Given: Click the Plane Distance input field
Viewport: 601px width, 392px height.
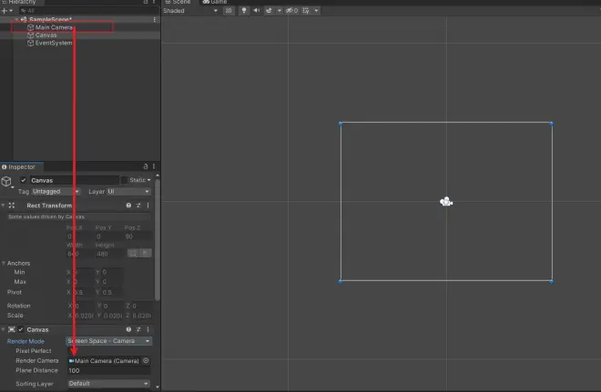Looking at the screenshot, I should coord(109,370).
